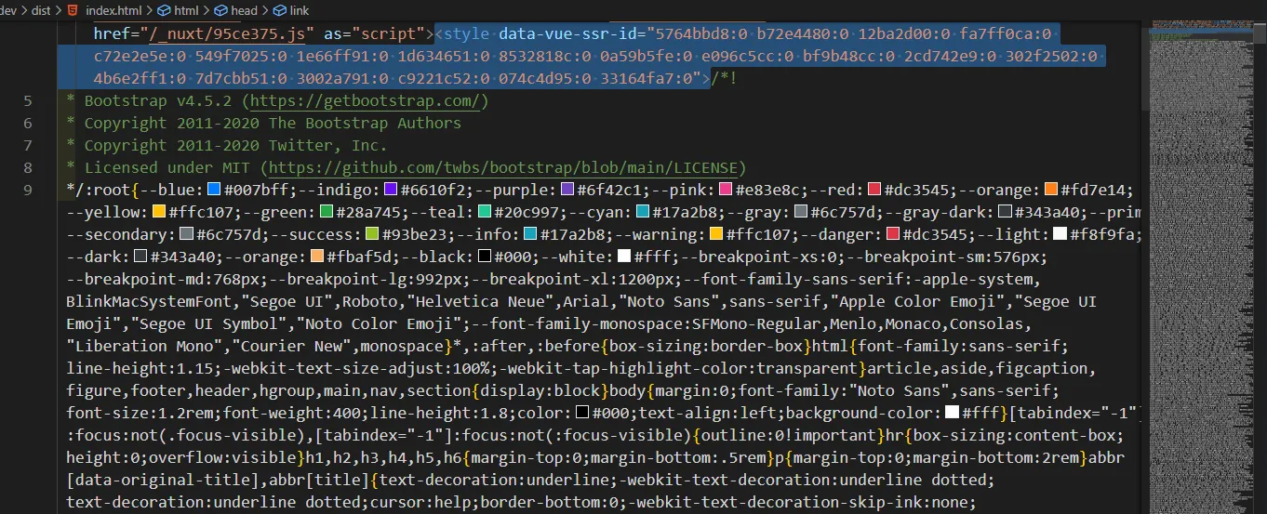Click the chevron between dist and index.html
This screenshot has height=514, width=1267.
(60, 10)
